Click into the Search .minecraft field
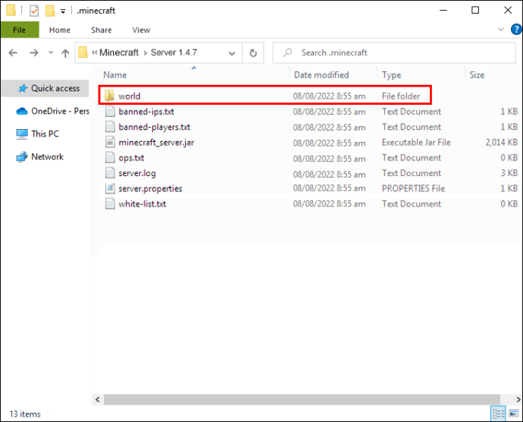Screen dimensions: 523x422 tap(394, 53)
